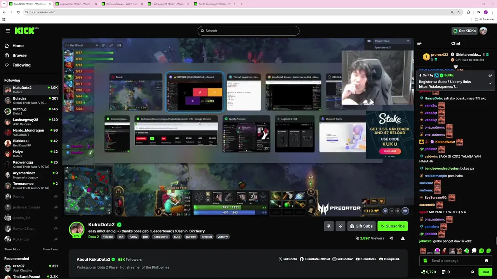
Task: Open the shop icon beside 0
Action: [x=443, y=272]
